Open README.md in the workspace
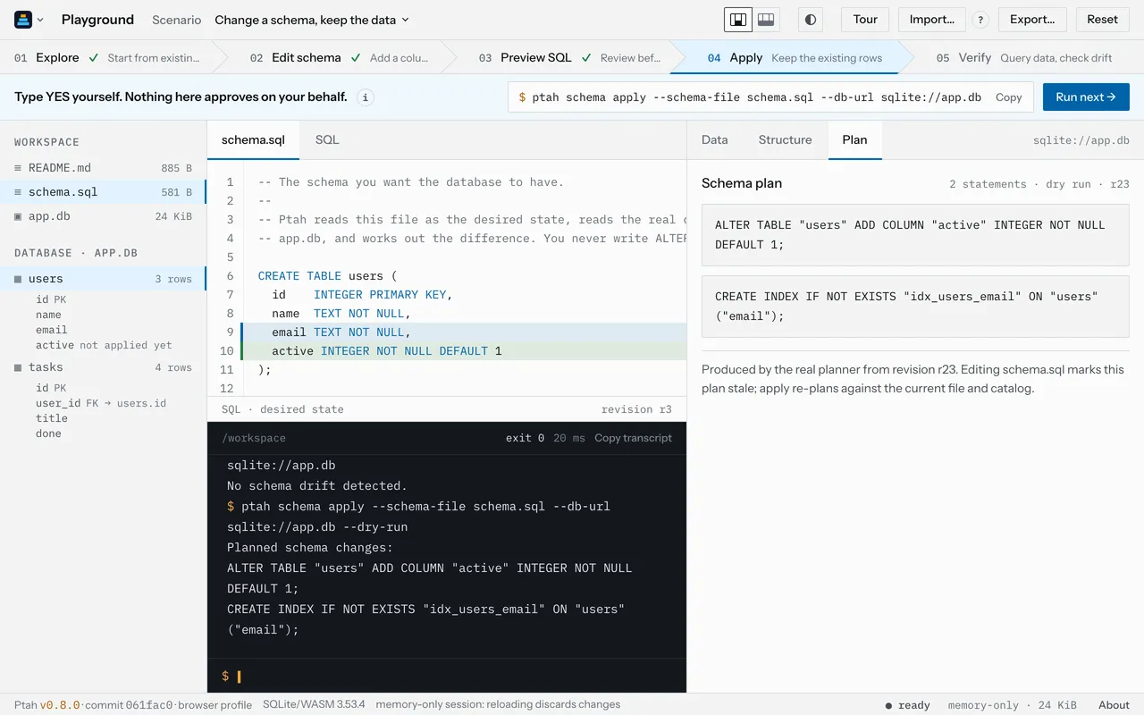Viewport: 1144px width, 715px height. [x=103, y=168]
